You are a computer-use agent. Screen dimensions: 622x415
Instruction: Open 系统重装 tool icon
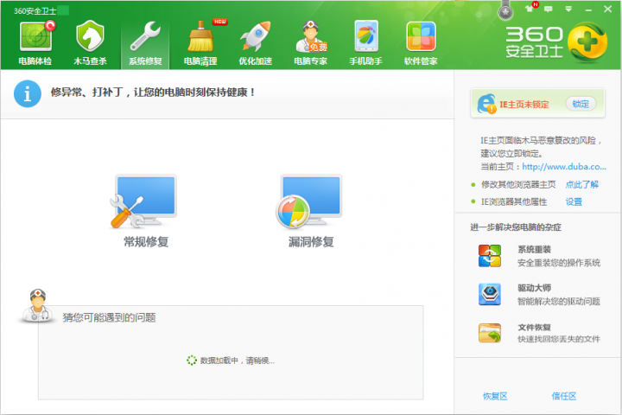[490, 256]
